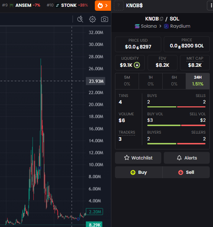This screenshot has width=213, height=227.
Task: Click the TXNS count 4
Action: [x=120, y=102]
